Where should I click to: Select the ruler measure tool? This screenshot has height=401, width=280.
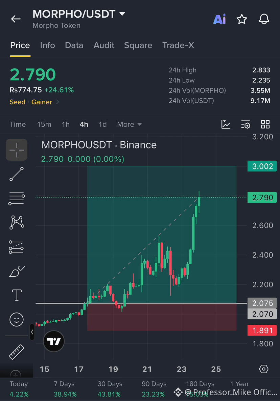17,352
